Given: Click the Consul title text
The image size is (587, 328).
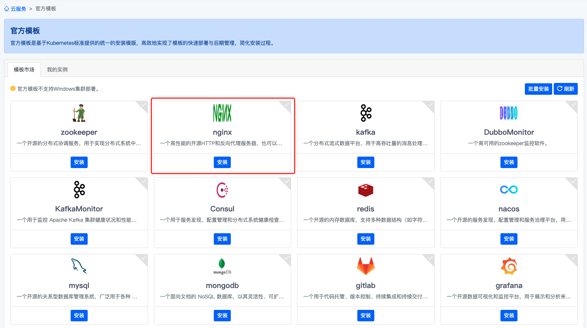Looking at the screenshot, I should click(x=222, y=209).
